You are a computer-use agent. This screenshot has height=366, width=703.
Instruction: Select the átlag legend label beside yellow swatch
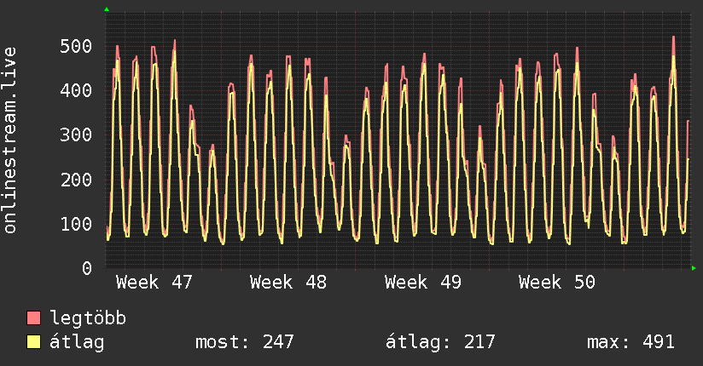coord(77,342)
